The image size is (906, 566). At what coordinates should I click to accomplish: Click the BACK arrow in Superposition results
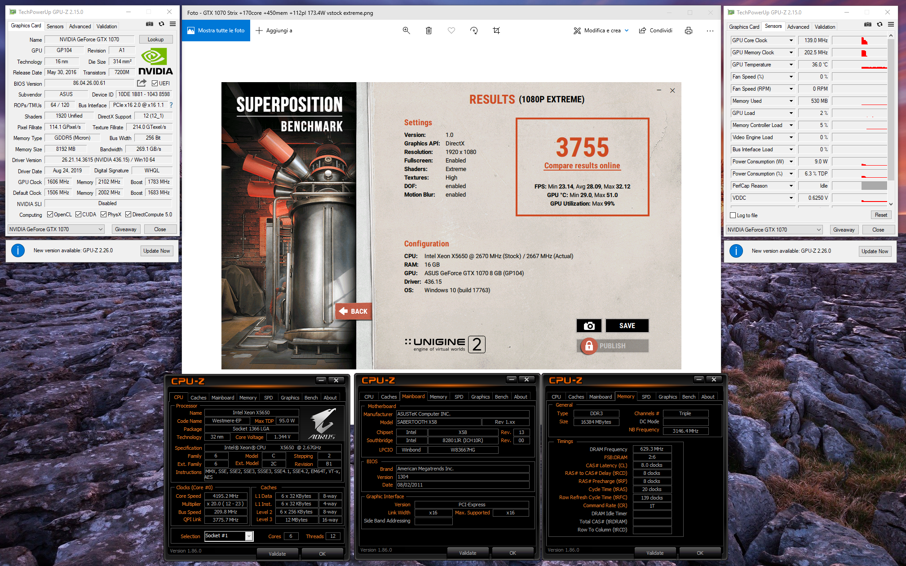click(x=344, y=311)
